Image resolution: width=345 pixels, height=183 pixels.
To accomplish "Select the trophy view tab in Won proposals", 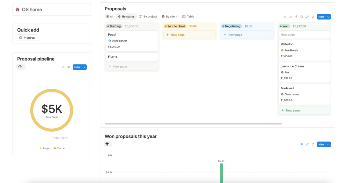I will (108, 144).
